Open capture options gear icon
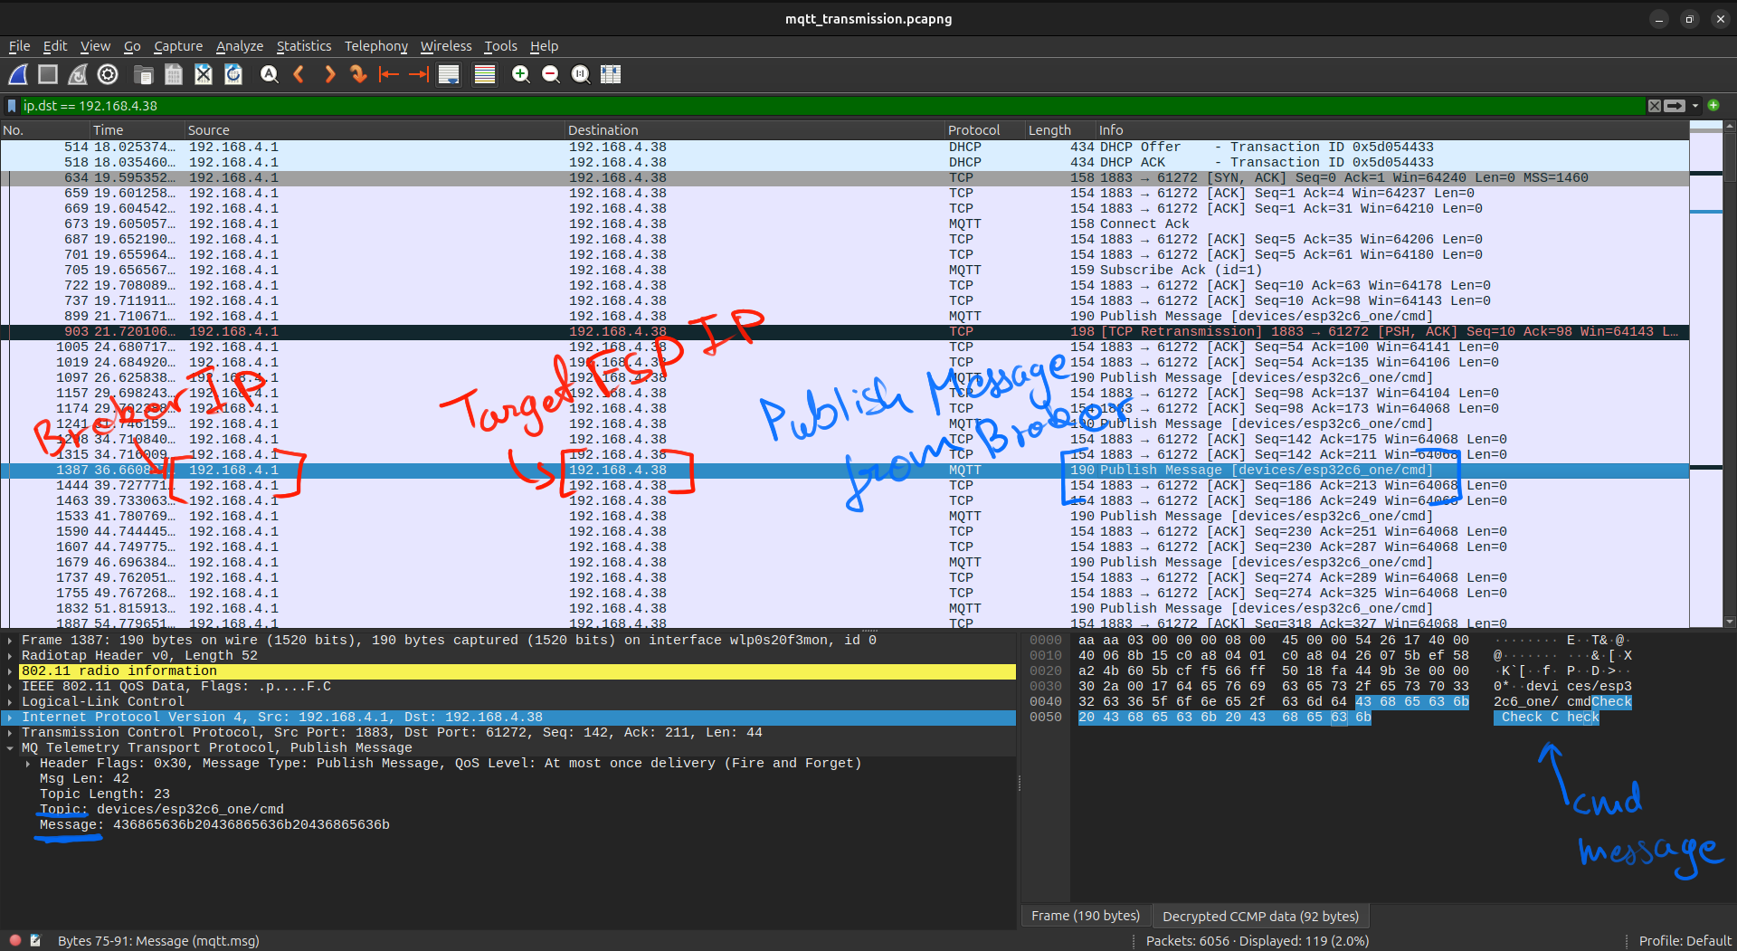The width and height of the screenshot is (1737, 951). [x=108, y=74]
